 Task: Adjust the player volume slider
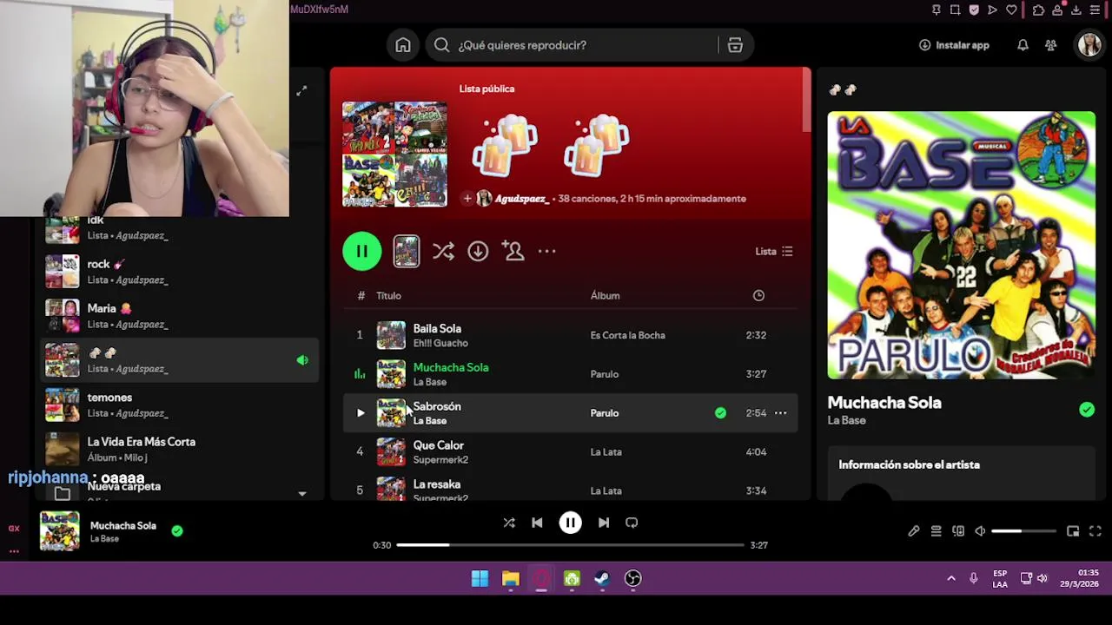pyautogui.click(x=1023, y=531)
